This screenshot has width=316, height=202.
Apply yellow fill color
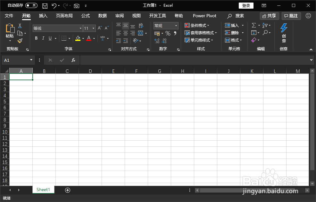(78, 38)
